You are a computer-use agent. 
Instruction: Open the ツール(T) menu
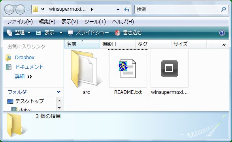tap(95, 22)
